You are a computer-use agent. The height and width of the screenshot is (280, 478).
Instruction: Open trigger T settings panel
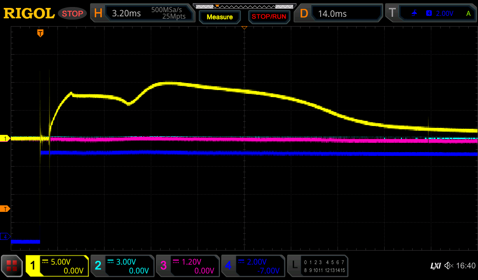(430, 14)
